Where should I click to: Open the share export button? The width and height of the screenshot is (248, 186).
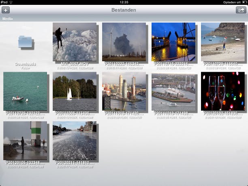pos(241,10)
